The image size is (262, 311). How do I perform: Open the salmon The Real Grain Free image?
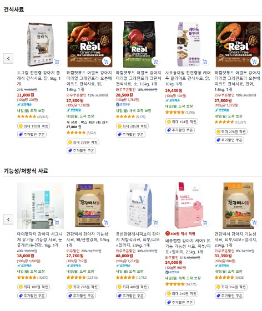(x=238, y=44)
